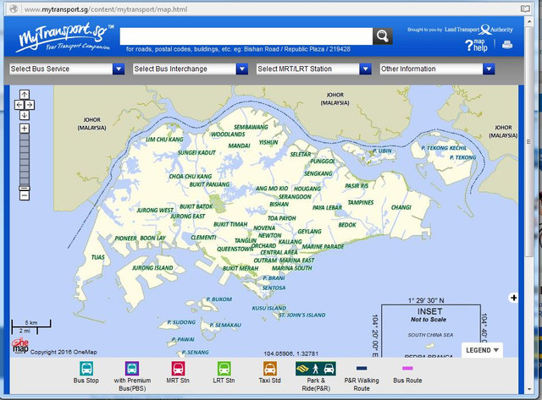Click the P. SEMAKAU island label
This screenshot has width=542, height=400.
pyautogui.click(x=225, y=325)
